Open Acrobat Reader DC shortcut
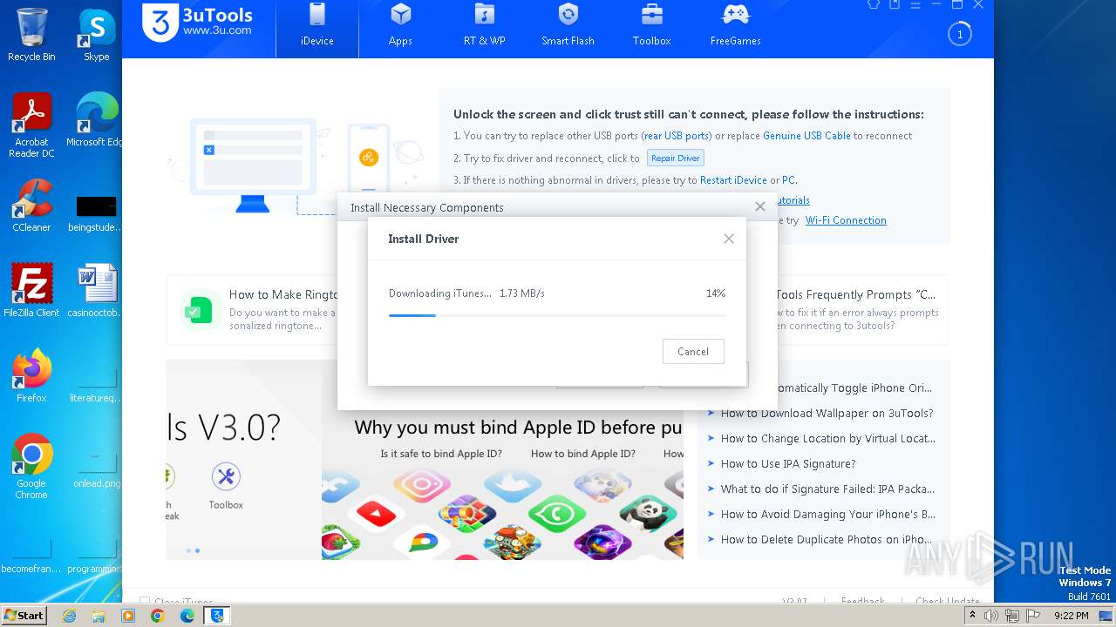 31,126
